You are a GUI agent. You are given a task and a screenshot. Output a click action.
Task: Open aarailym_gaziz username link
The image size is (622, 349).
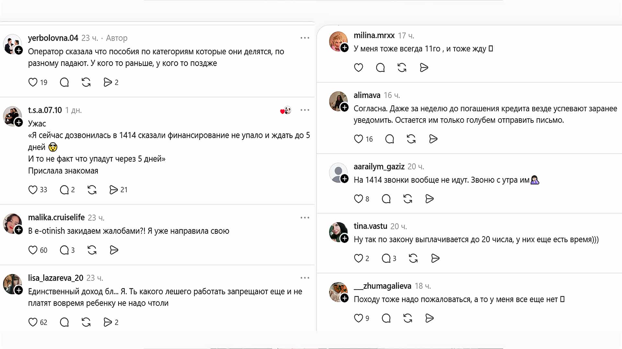(379, 166)
